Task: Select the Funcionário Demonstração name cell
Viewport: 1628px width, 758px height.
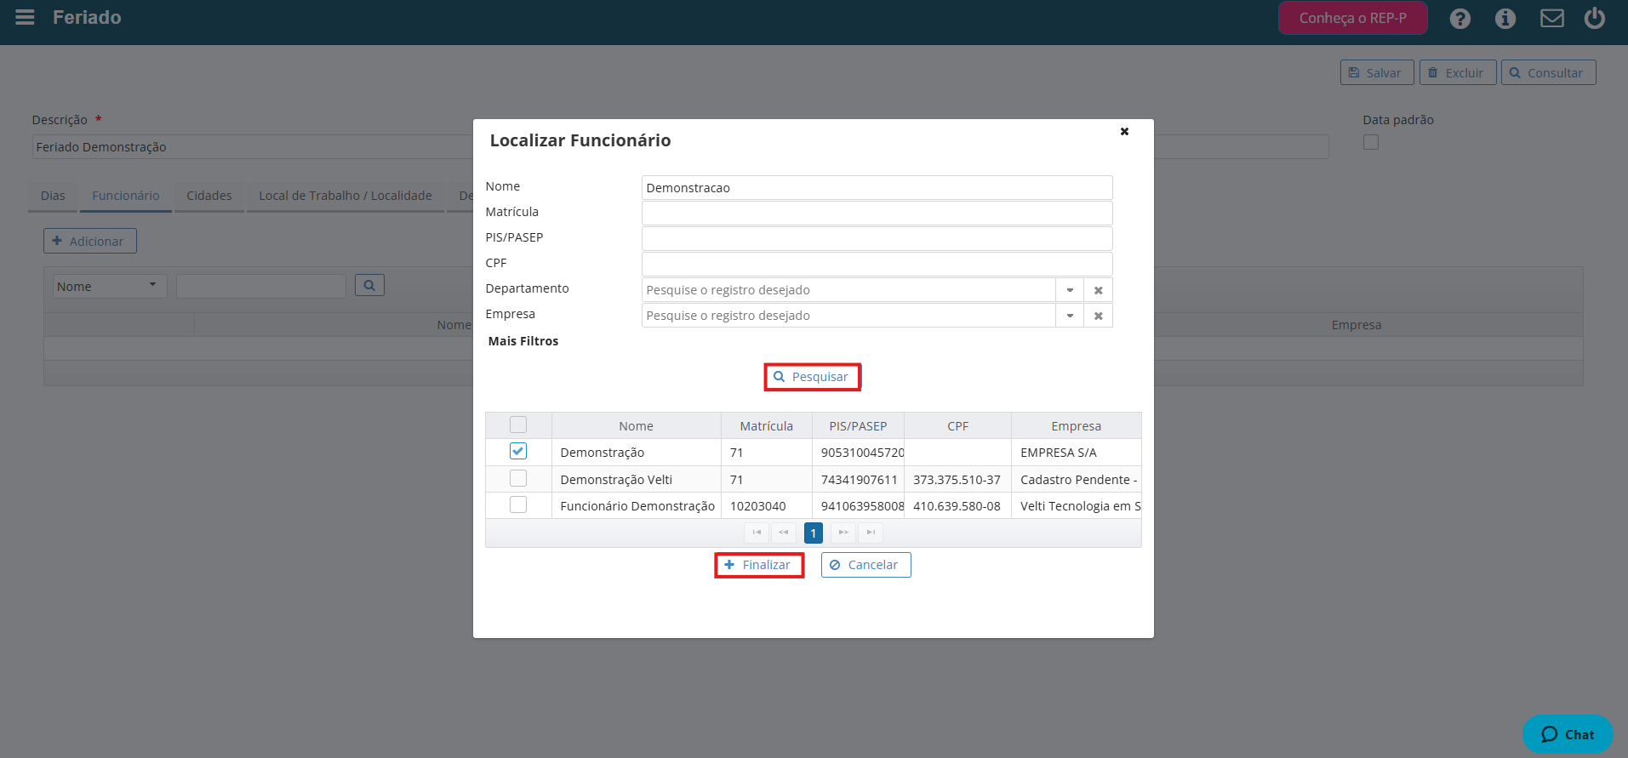Action: (x=636, y=505)
